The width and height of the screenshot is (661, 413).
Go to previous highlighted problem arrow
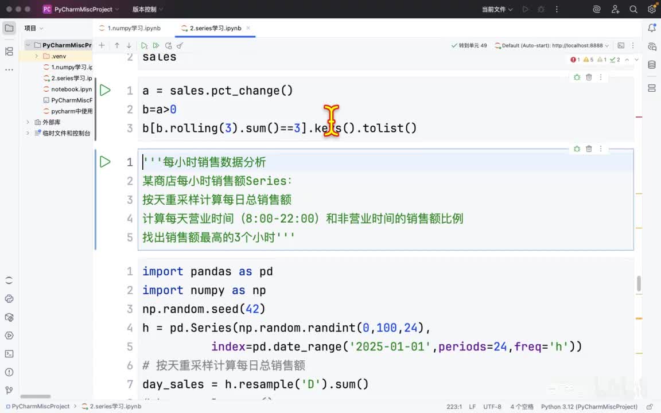(x=627, y=60)
